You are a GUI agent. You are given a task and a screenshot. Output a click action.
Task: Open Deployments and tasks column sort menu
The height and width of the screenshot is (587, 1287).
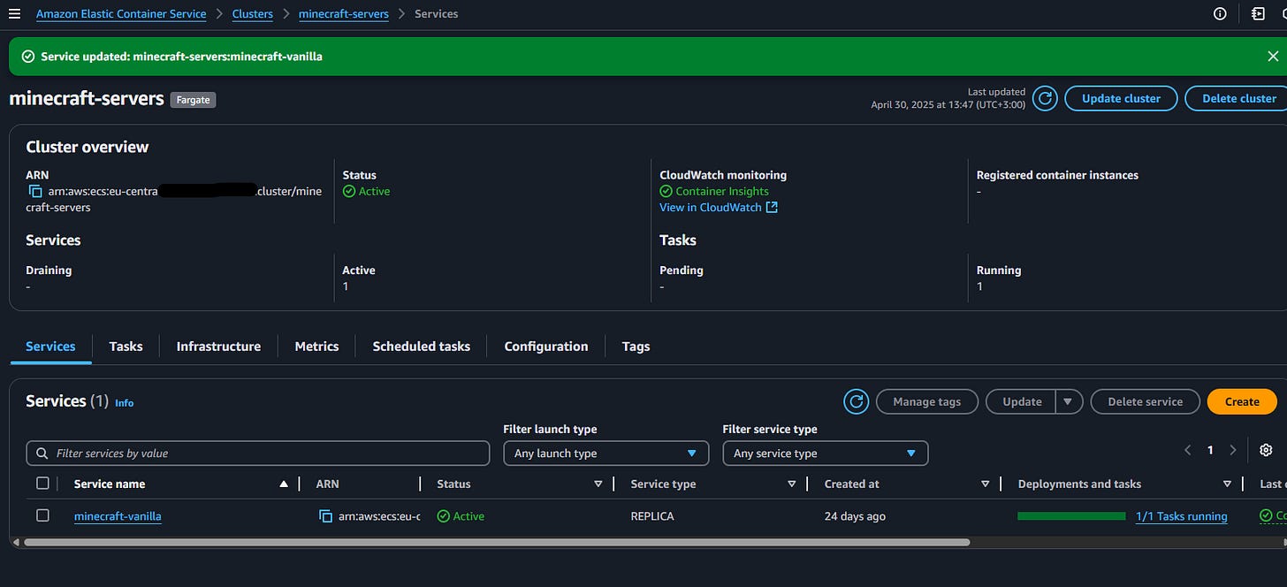(1227, 484)
